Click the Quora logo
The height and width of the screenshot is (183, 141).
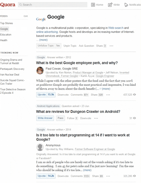tap(8, 5)
